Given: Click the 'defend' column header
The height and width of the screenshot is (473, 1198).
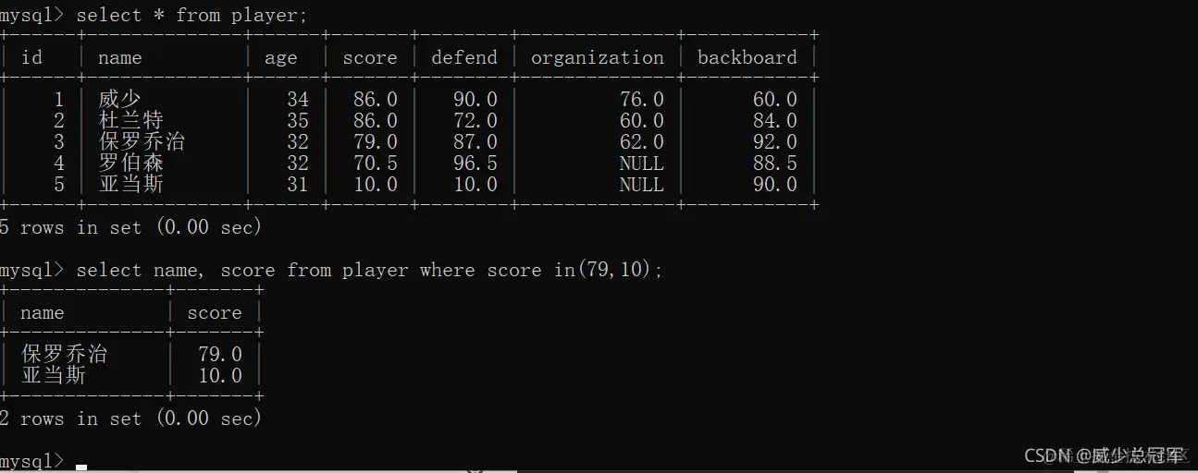Looking at the screenshot, I should pos(464,57).
